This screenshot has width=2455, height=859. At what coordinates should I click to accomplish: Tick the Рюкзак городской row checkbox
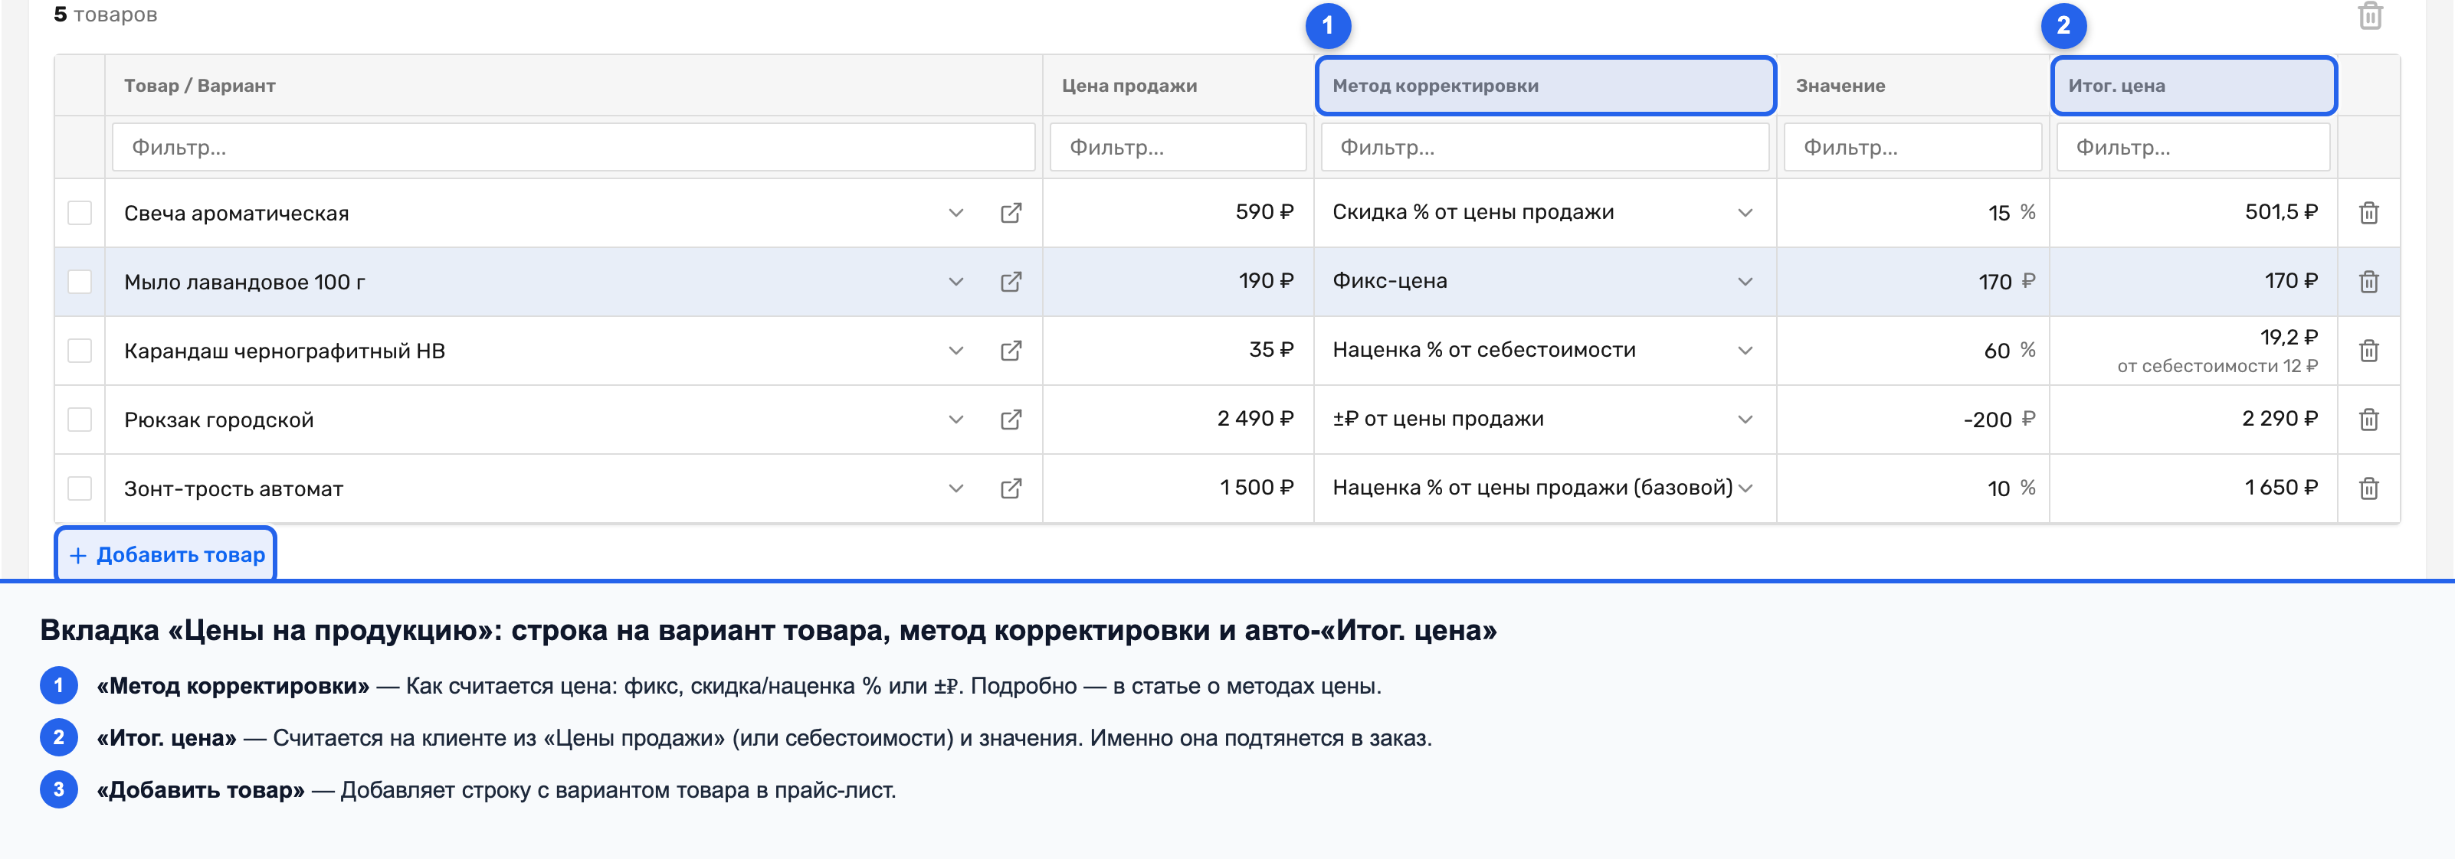pos(80,419)
